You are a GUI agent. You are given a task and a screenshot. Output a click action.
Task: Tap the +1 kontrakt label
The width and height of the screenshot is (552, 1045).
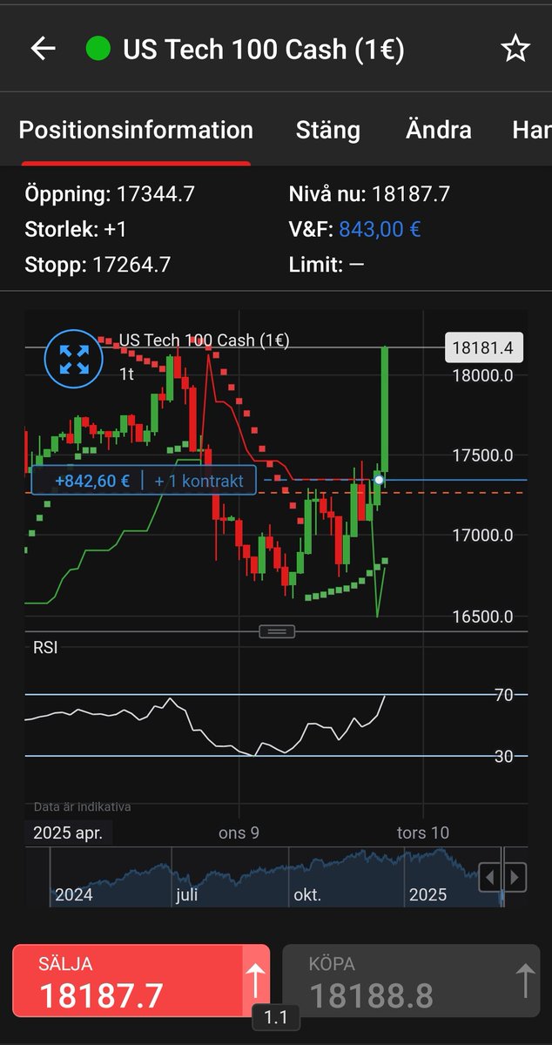click(199, 481)
